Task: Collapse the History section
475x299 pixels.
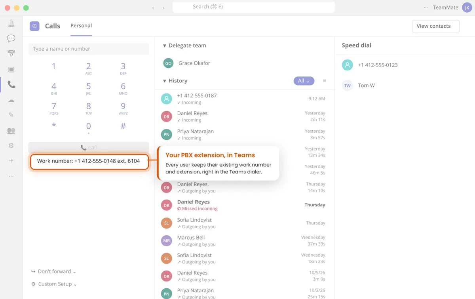Action: [x=165, y=81]
